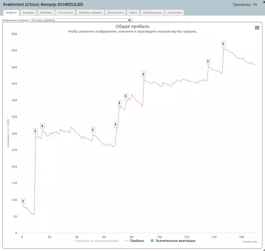This screenshot has width=265, height=251.
Task: Open the Разбивка tab
Action: [x=46, y=12]
